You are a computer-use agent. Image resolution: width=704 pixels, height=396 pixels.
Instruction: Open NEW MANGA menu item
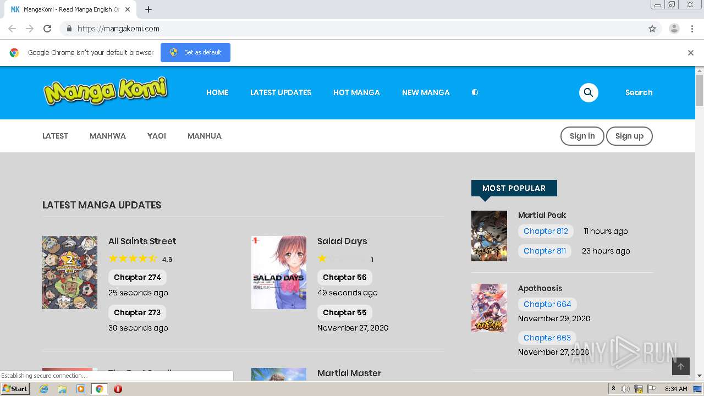426,92
